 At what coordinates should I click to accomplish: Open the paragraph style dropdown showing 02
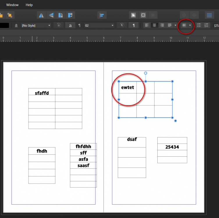99,26
